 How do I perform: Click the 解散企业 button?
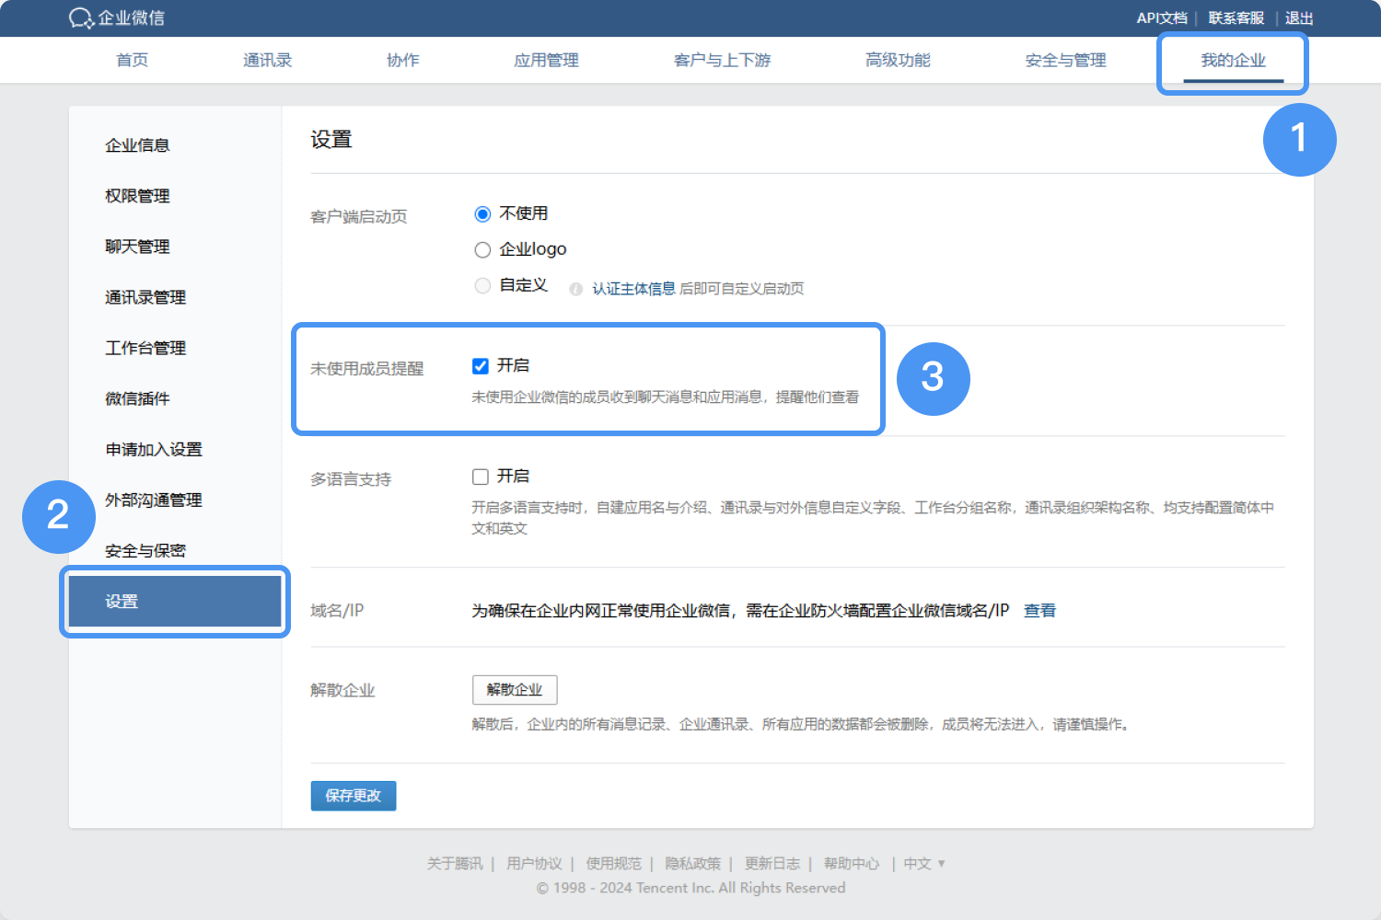pos(515,690)
